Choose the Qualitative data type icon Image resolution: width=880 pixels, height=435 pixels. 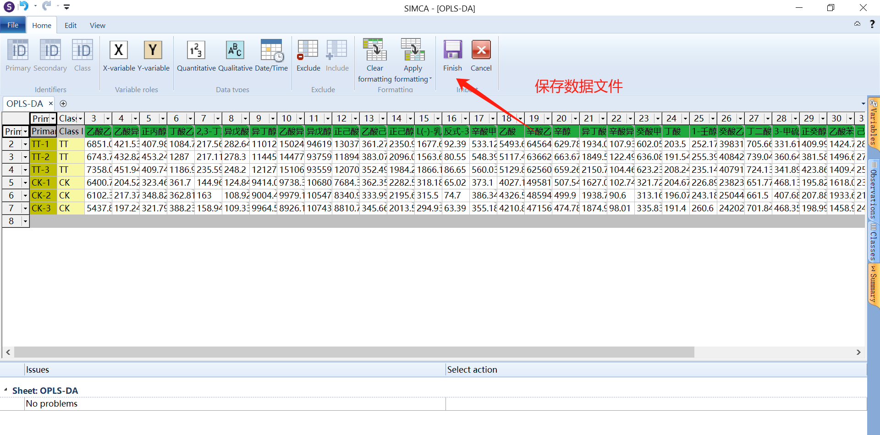[x=235, y=50]
